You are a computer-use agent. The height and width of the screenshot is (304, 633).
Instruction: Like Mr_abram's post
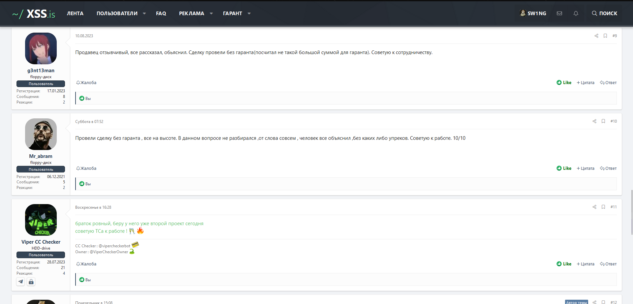click(x=564, y=168)
